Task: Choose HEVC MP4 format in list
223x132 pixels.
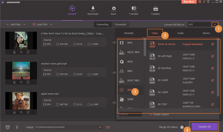Action: pyautogui.click(x=131, y=52)
